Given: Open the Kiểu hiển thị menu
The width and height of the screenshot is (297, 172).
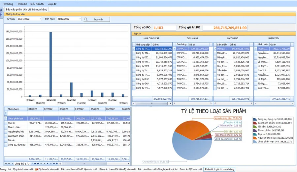Looking at the screenshot, I should coord(37,4).
